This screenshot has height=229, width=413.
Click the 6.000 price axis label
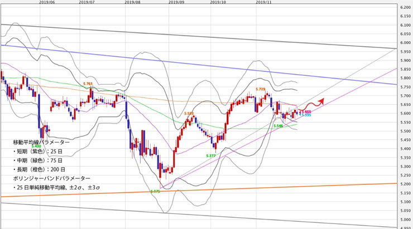tap(405, 42)
